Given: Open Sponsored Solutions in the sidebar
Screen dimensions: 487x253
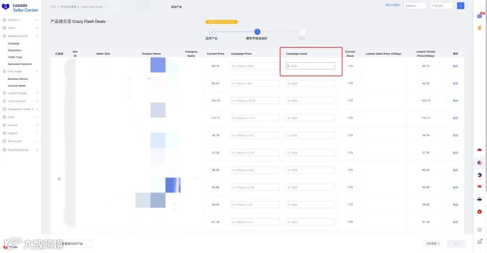Looking at the screenshot, I should (x=19, y=64).
